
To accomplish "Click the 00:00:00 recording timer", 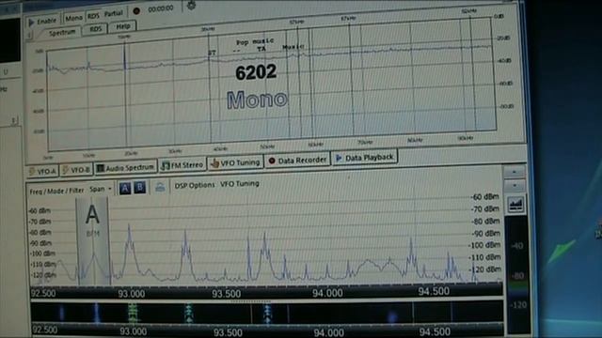I will [161, 8].
